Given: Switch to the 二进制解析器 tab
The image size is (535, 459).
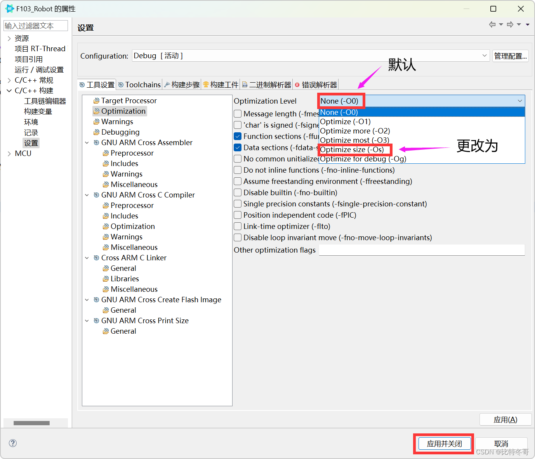Looking at the screenshot, I should (x=266, y=84).
